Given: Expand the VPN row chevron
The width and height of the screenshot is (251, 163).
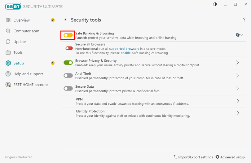Looking at the screenshot, I should 238,101.
